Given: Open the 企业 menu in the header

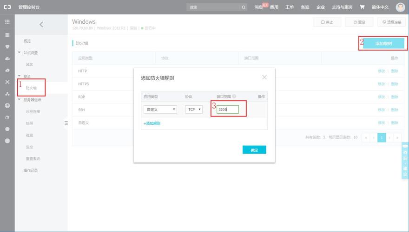Looking at the screenshot, I should point(321,7).
